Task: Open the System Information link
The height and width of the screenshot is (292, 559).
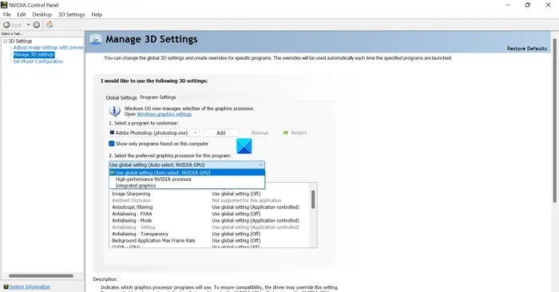Action: 30,286
